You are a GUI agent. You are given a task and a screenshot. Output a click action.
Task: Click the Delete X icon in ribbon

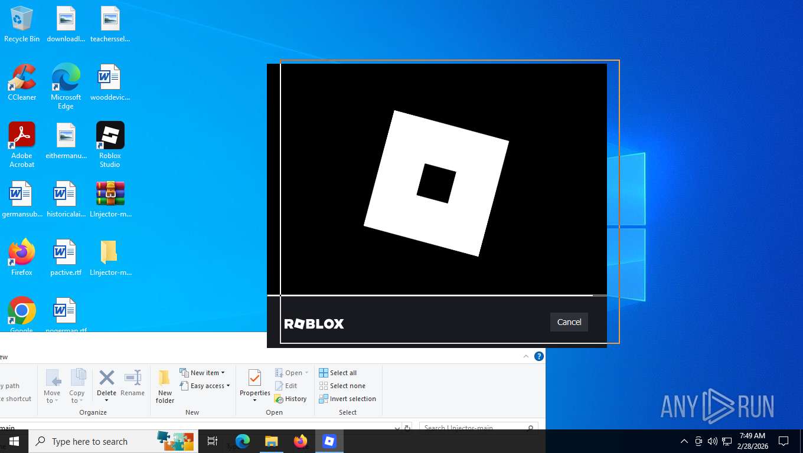coord(107,377)
